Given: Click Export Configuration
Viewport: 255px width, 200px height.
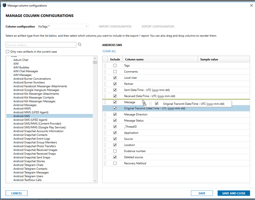Looking at the screenshot, I should (x=158, y=27).
